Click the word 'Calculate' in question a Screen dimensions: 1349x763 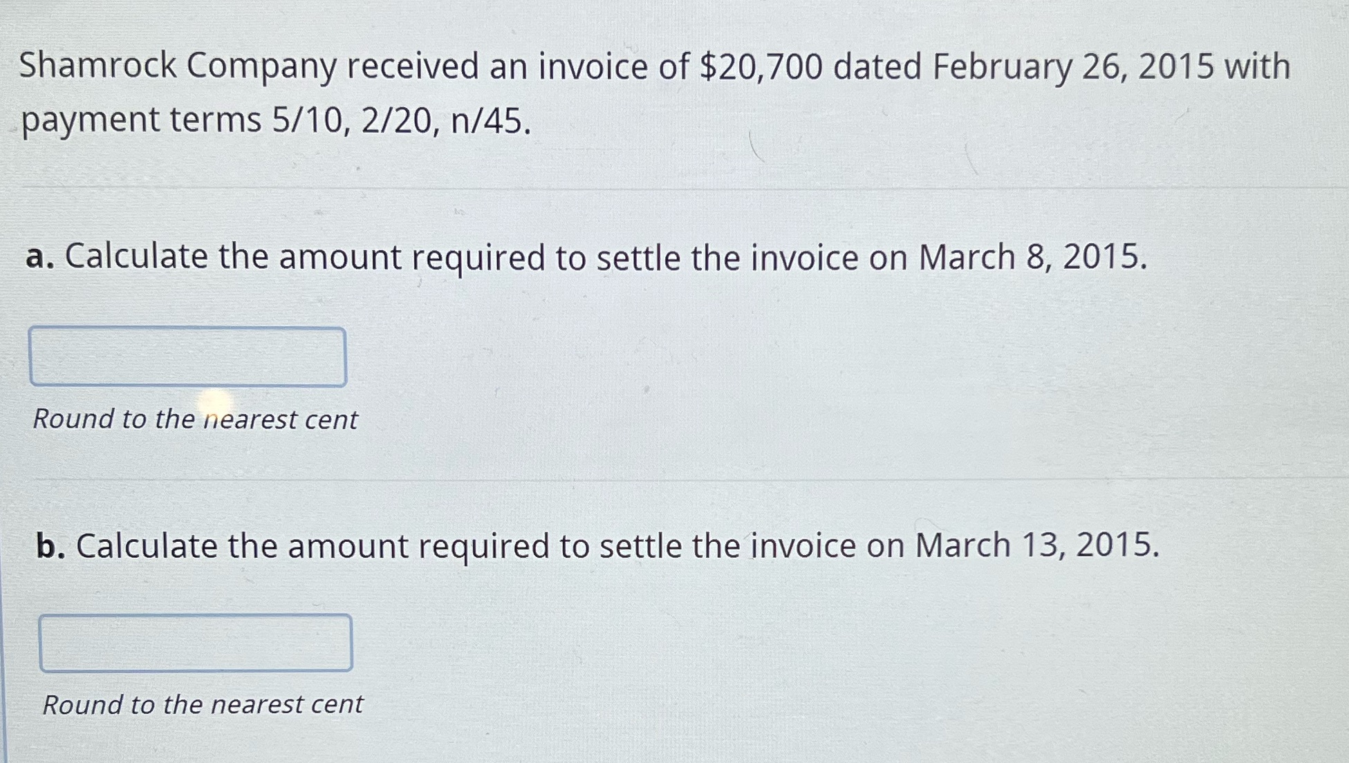pyautogui.click(x=136, y=257)
